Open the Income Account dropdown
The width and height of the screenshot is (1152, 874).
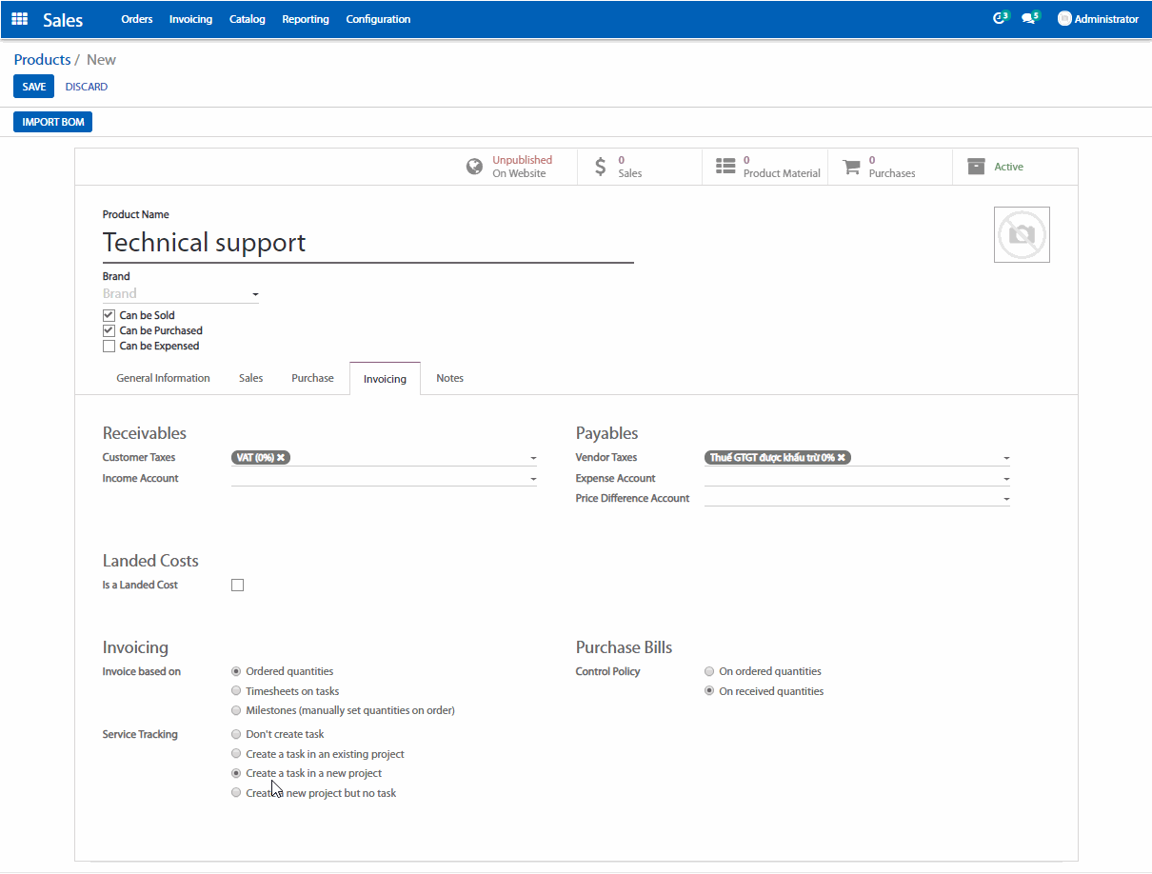tap(533, 479)
